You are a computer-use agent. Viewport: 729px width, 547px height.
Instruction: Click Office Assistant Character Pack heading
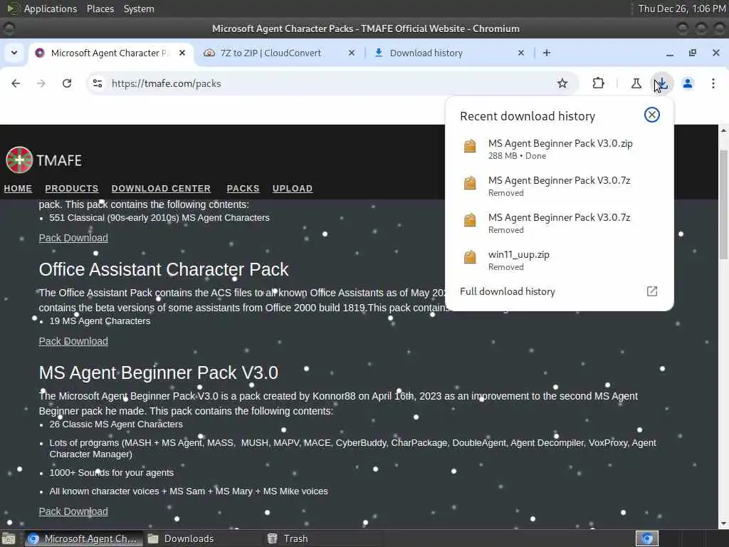point(164,269)
